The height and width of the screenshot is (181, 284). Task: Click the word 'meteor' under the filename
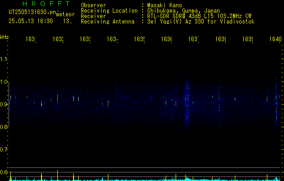(x=65, y=14)
